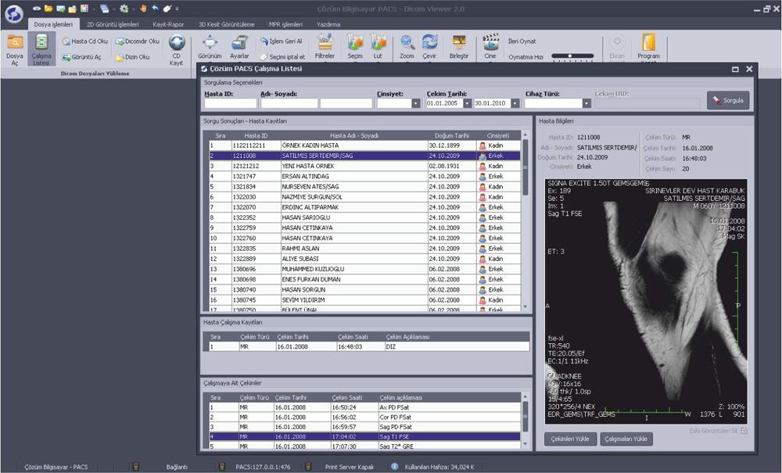Click the Çalışma Listesi worklist icon

pyautogui.click(x=41, y=48)
